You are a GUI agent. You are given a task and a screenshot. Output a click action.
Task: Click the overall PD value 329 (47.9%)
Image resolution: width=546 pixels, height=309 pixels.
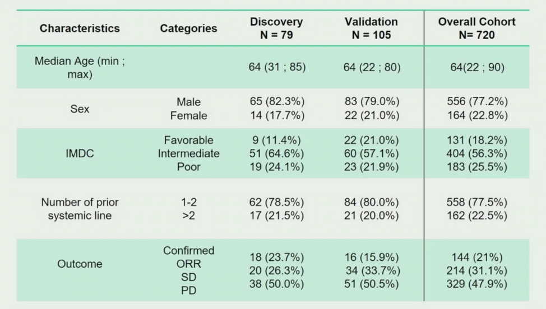pos(476,284)
